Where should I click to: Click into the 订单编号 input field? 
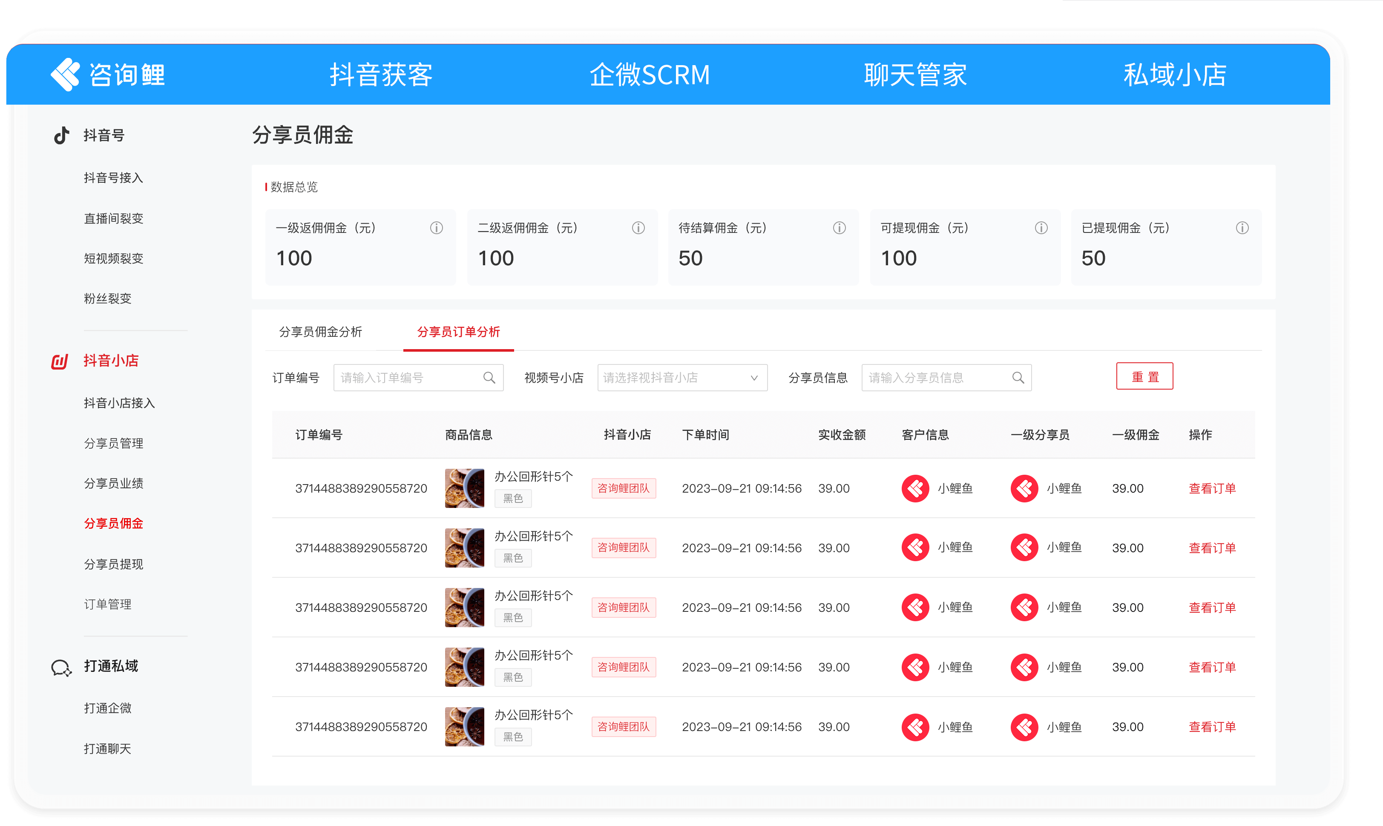click(x=409, y=378)
